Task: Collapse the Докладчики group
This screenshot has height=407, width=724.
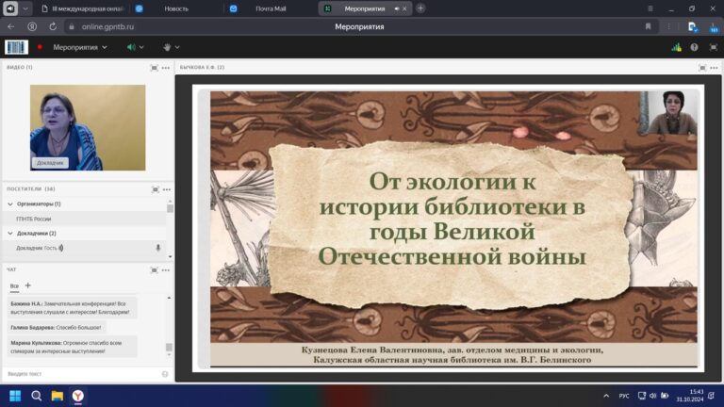Action: coord(10,233)
